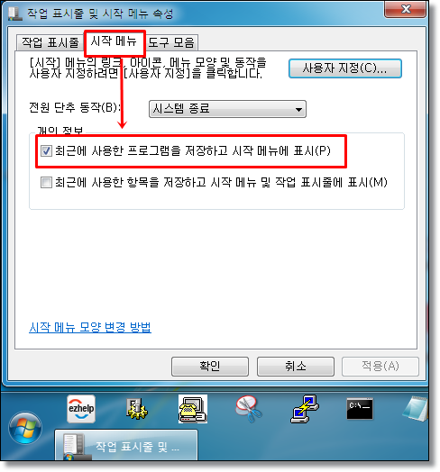Click the Windows Start orb

tap(25, 428)
